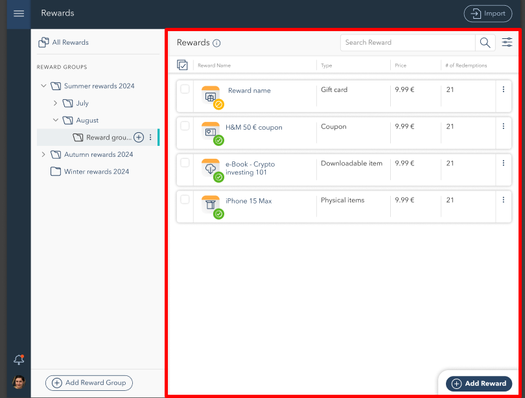Click the coupon icon of H&M 50 € coupon
The image size is (525, 398).
211,132
